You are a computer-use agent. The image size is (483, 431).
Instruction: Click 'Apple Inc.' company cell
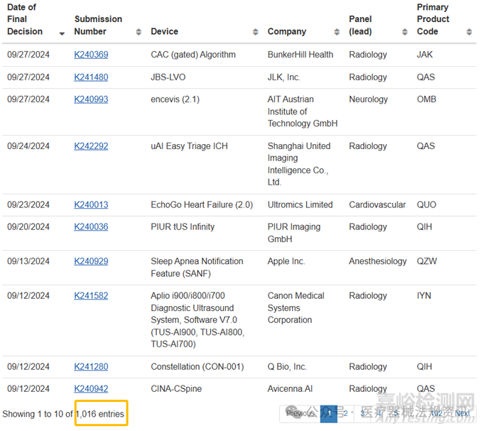pyautogui.click(x=286, y=262)
